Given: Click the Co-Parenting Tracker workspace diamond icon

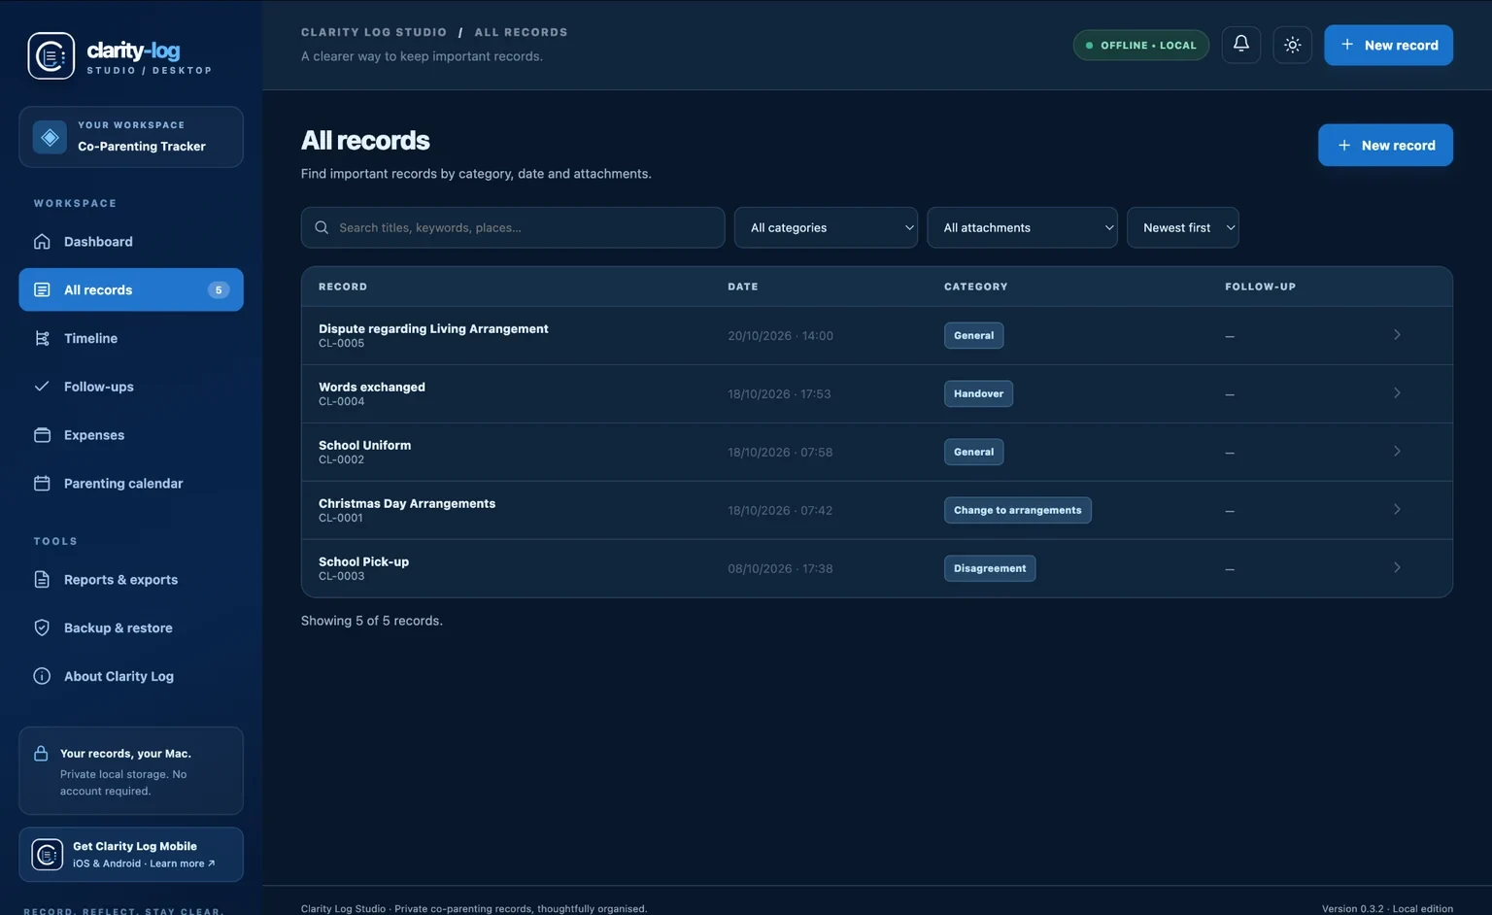Looking at the screenshot, I should pos(50,137).
